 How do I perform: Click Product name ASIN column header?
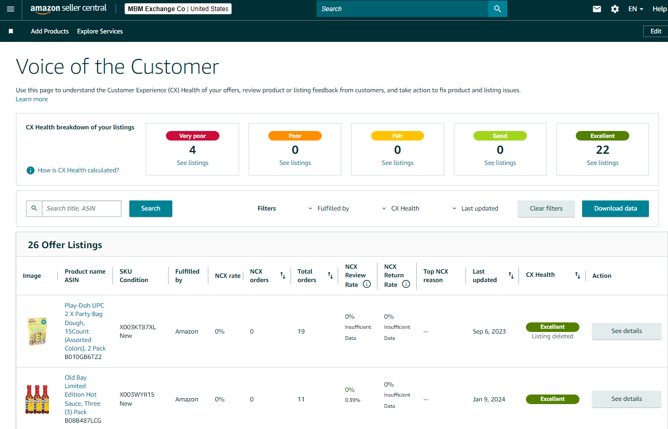tap(85, 276)
